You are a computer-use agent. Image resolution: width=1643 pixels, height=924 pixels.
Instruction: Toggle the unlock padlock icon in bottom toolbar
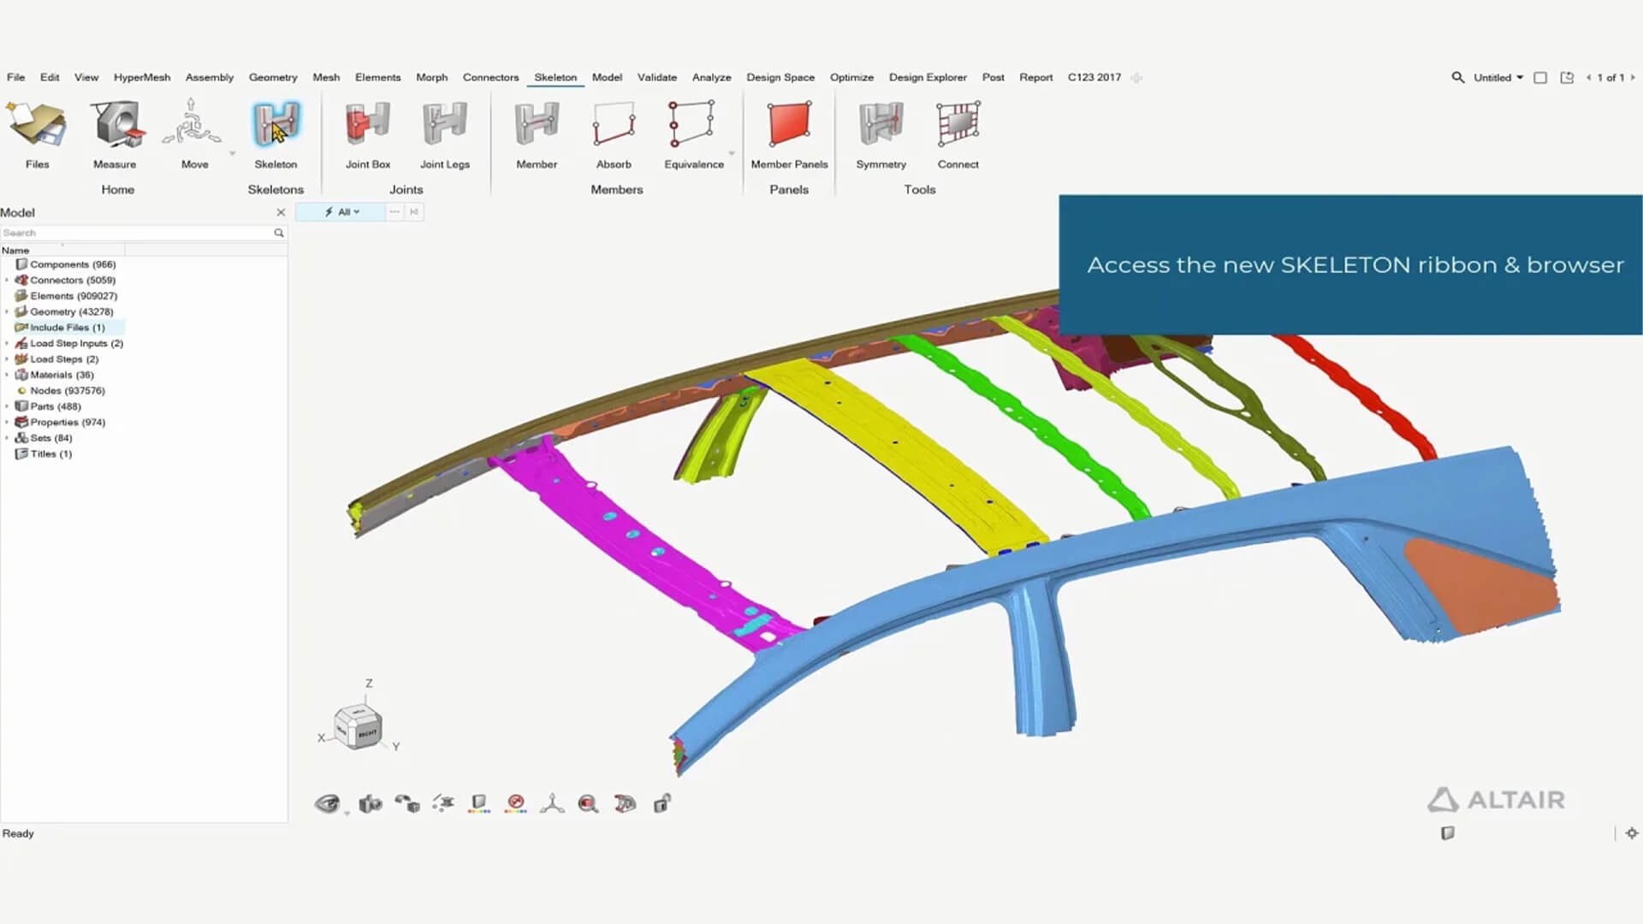coord(661,803)
